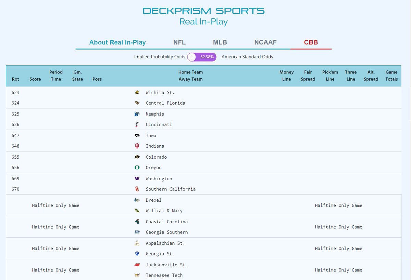The width and height of the screenshot is (411, 280).
Task: Click the Fair Spread column header
Action: pyautogui.click(x=308, y=76)
